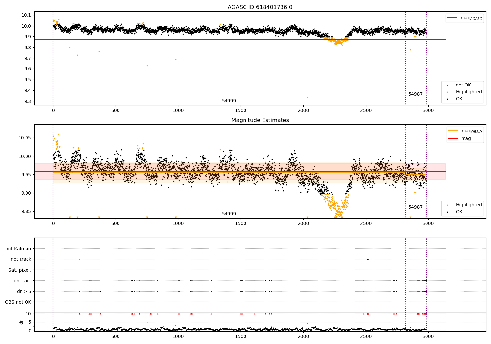
Task: Click the 'dr > 5' row label
Action: click(24, 291)
